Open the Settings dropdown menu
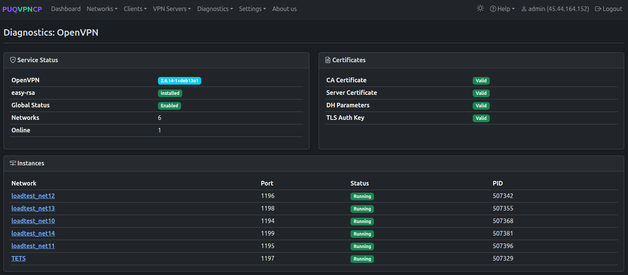The width and height of the screenshot is (628, 275). 252,9
